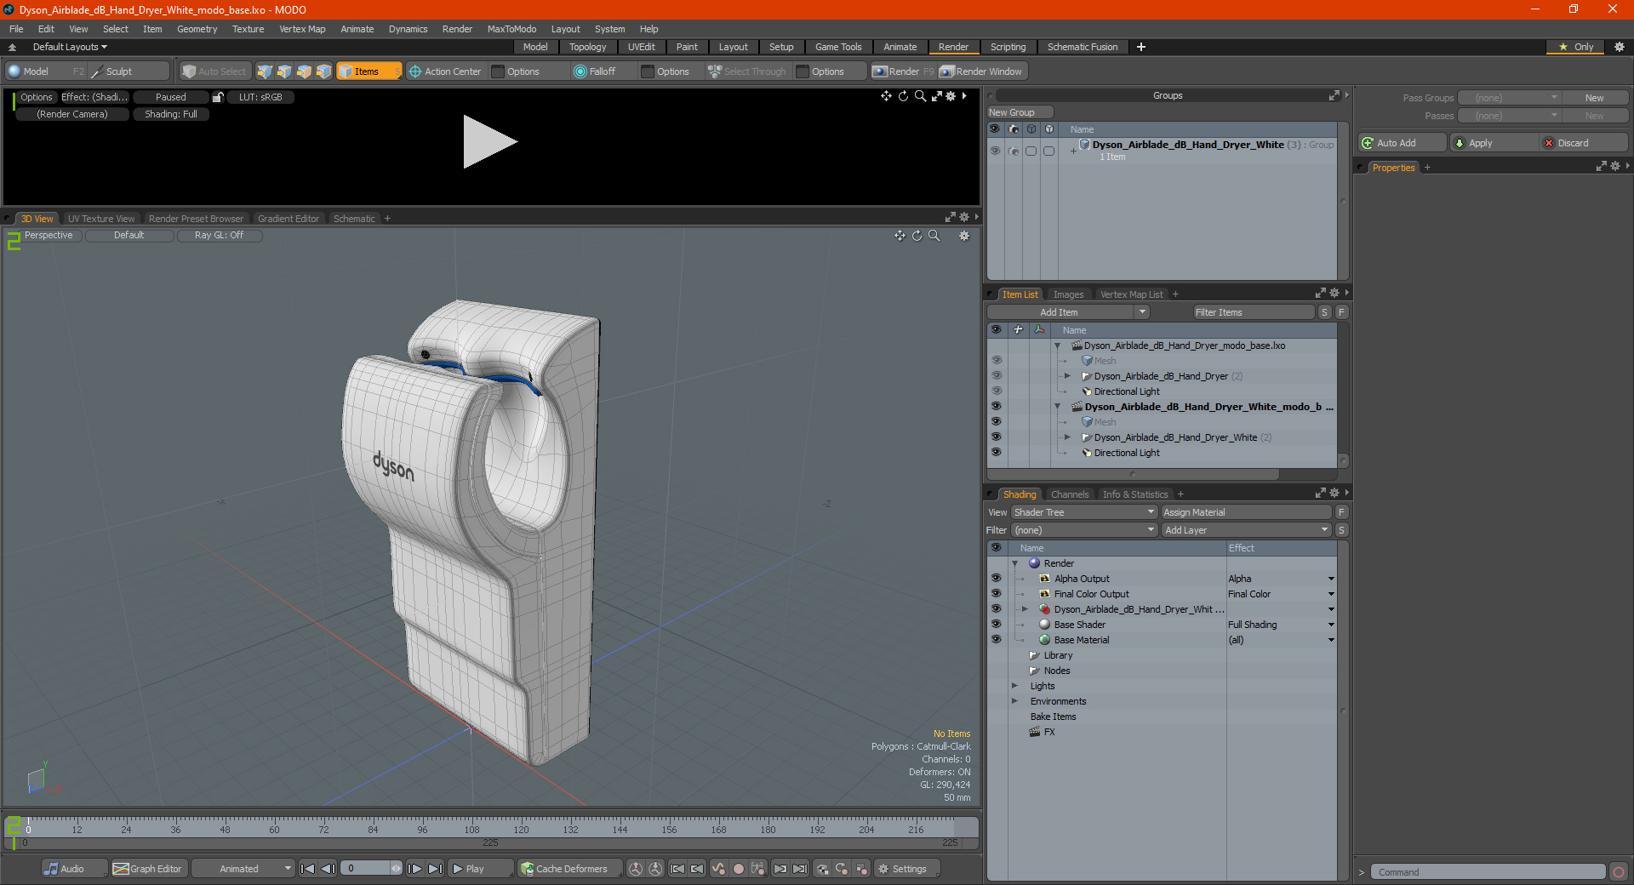Select Edges mode cube icon

click(x=284, y=71)
